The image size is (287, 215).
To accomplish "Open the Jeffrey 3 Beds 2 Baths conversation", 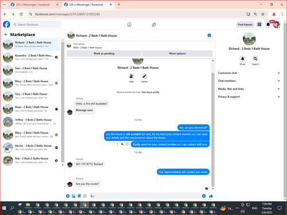I will 30,122.
